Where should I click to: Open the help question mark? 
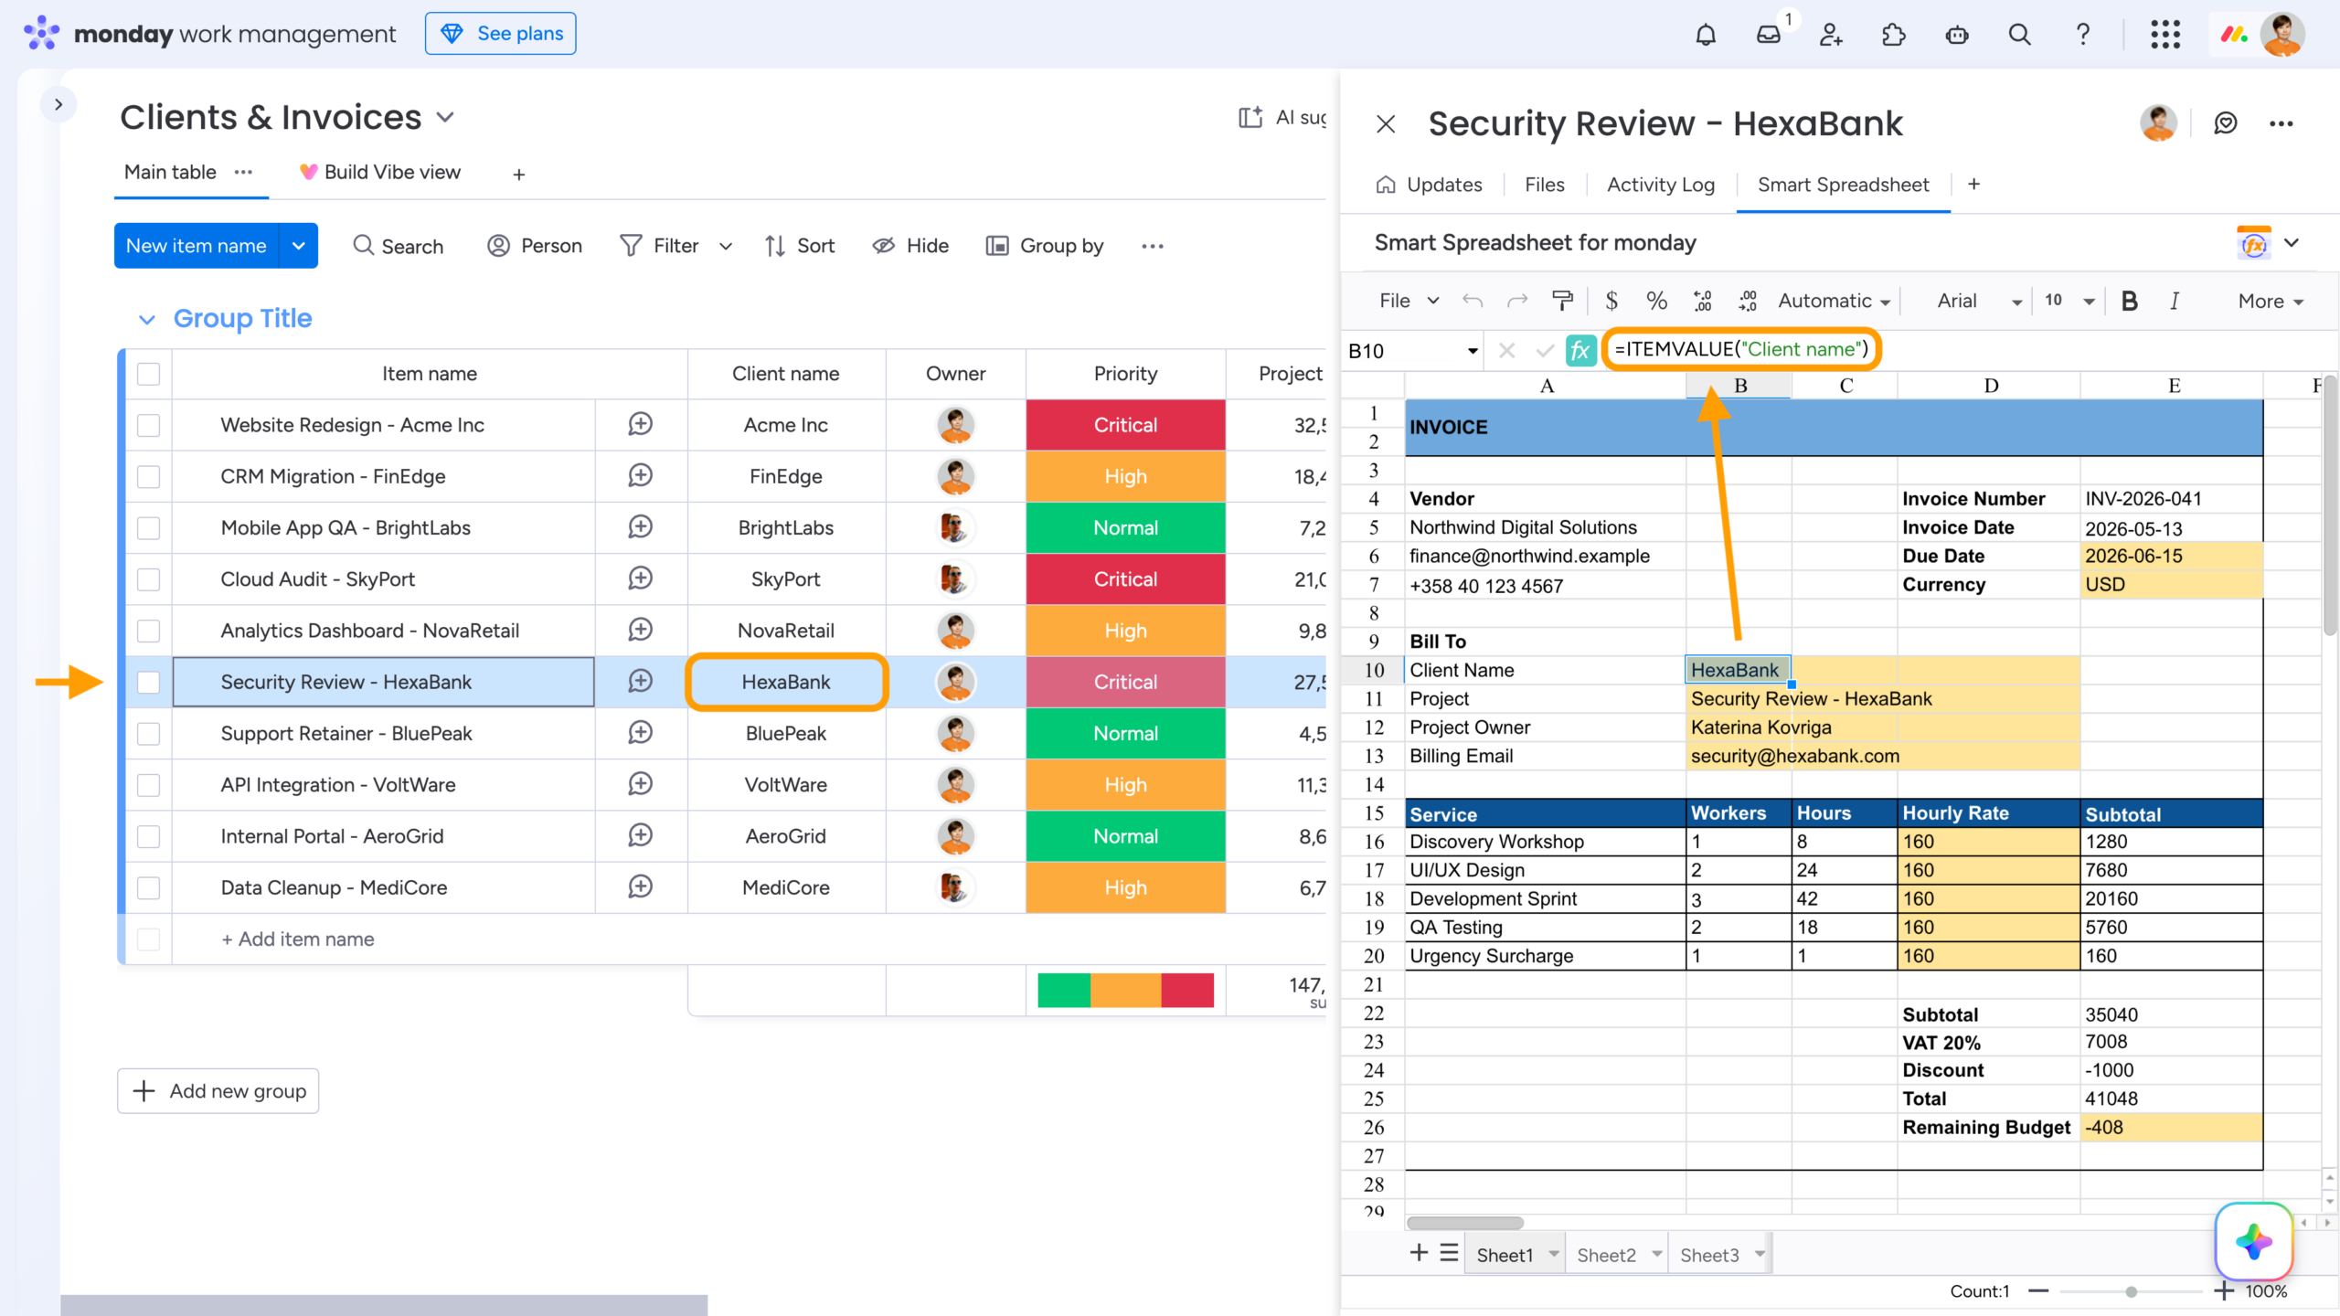pyautogui.click(x=2083, y=35)
